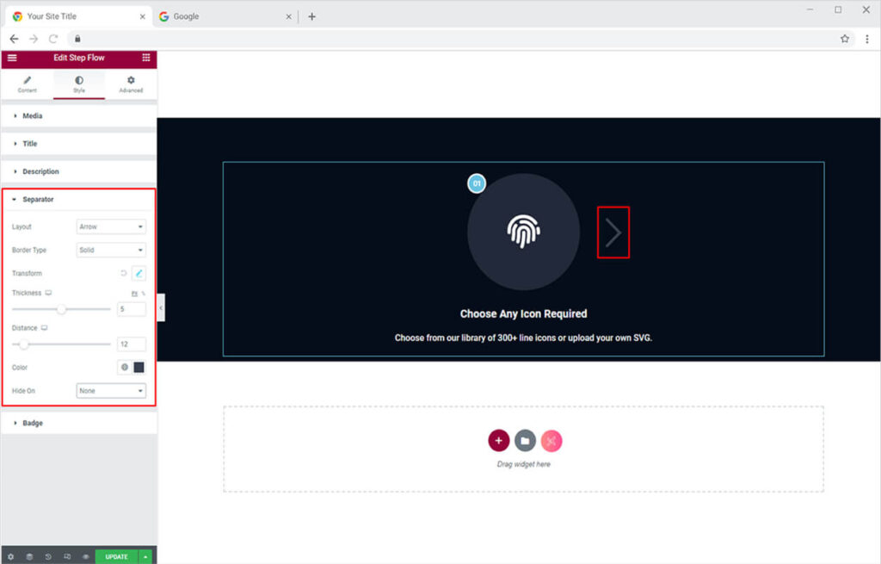The image size is (881, 564).
Task: Open the Responsive Mode icon
Action: tap(67, 556)
